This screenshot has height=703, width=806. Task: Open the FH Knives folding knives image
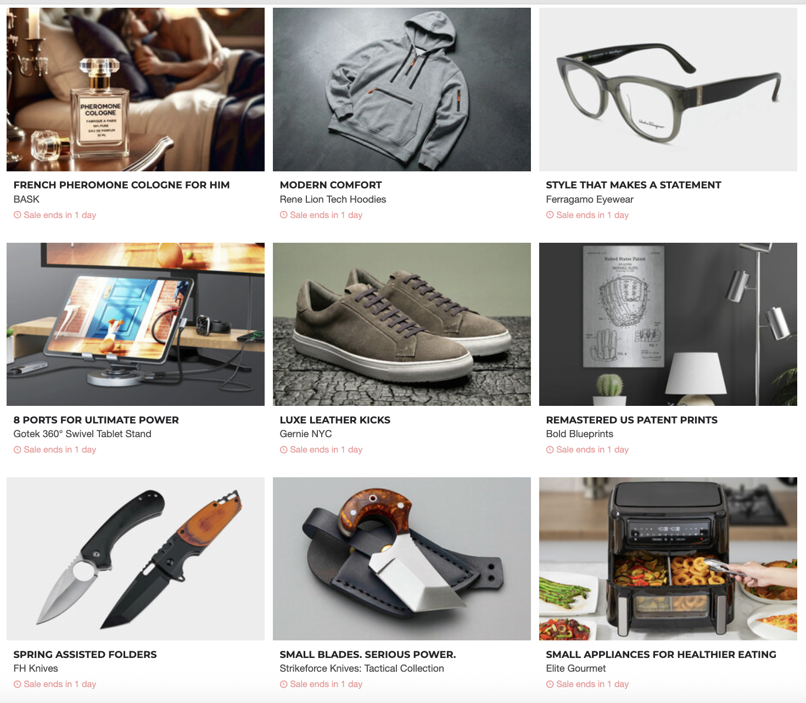136,559
